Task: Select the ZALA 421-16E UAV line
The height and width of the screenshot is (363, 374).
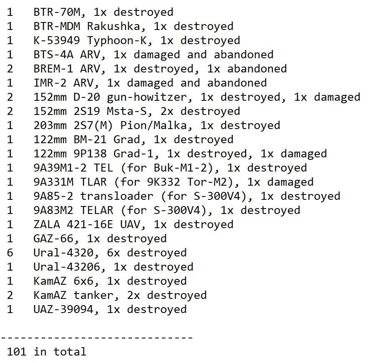Action: [x=133, y=224]
